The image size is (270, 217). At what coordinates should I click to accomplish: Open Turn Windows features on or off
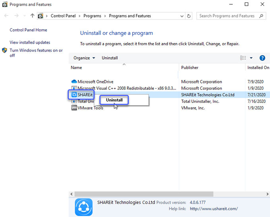pyautogui.click(x=36, y=53)
